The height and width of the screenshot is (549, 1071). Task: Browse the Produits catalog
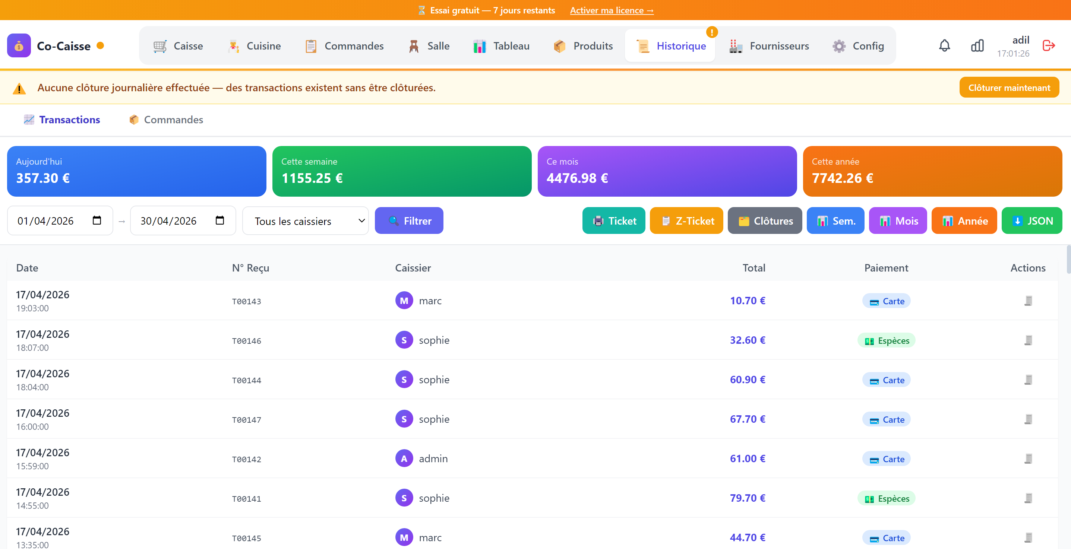(x=582, y=46)
